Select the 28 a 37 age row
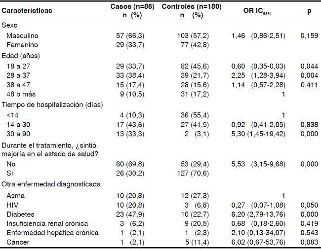 pyautogui.click(x=19, y=75)
